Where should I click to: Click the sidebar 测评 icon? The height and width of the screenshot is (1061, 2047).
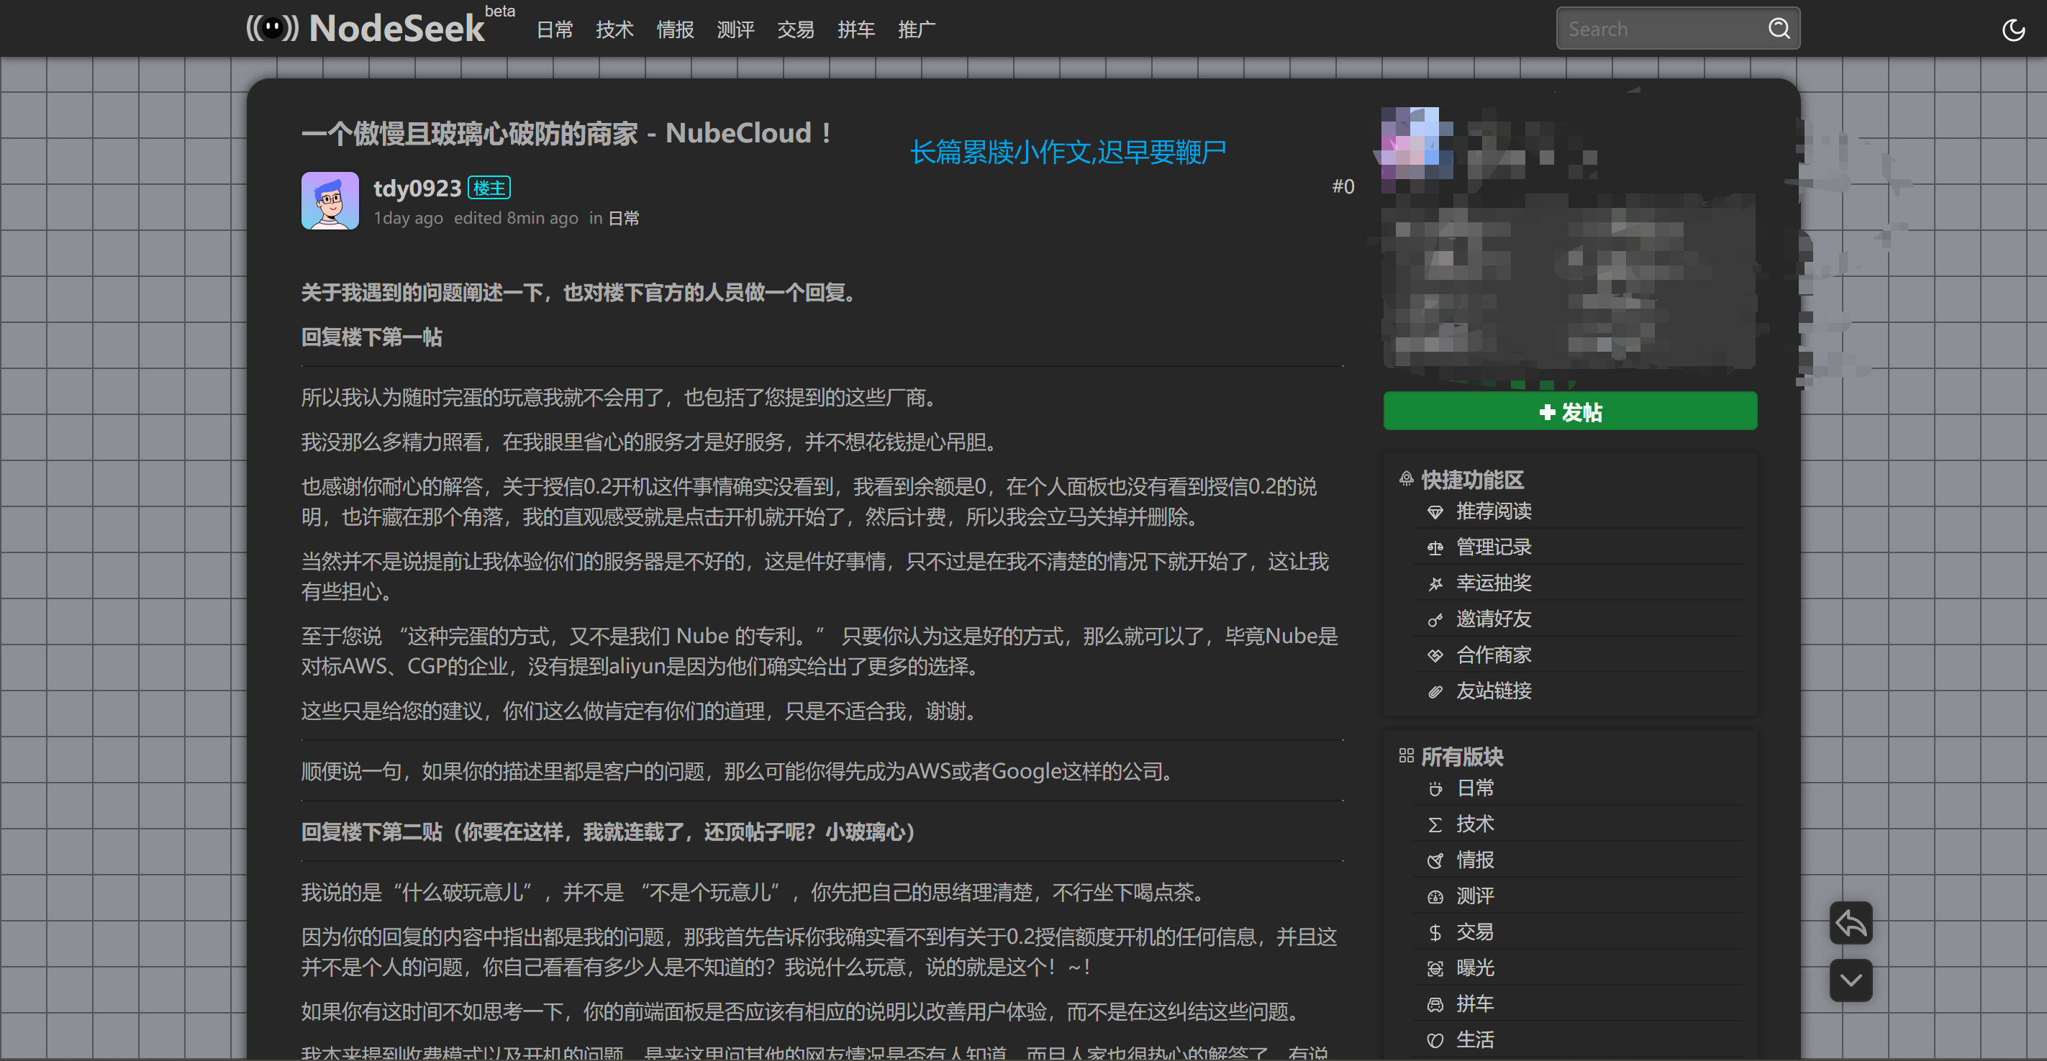[x=1434, y=898]
